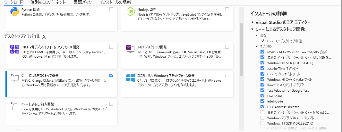
Task: Check the .NET デスクトップ開発 workload checkbox
Action: (x=227, y=47)
